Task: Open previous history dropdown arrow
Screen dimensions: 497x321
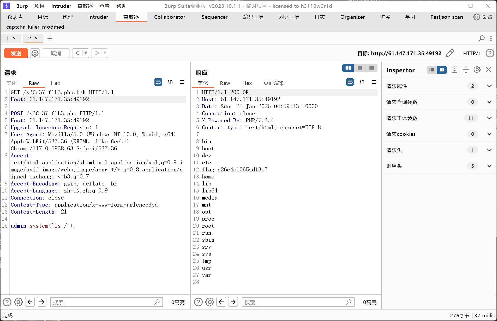Action: pyautogui.click(x=86, y=53)
